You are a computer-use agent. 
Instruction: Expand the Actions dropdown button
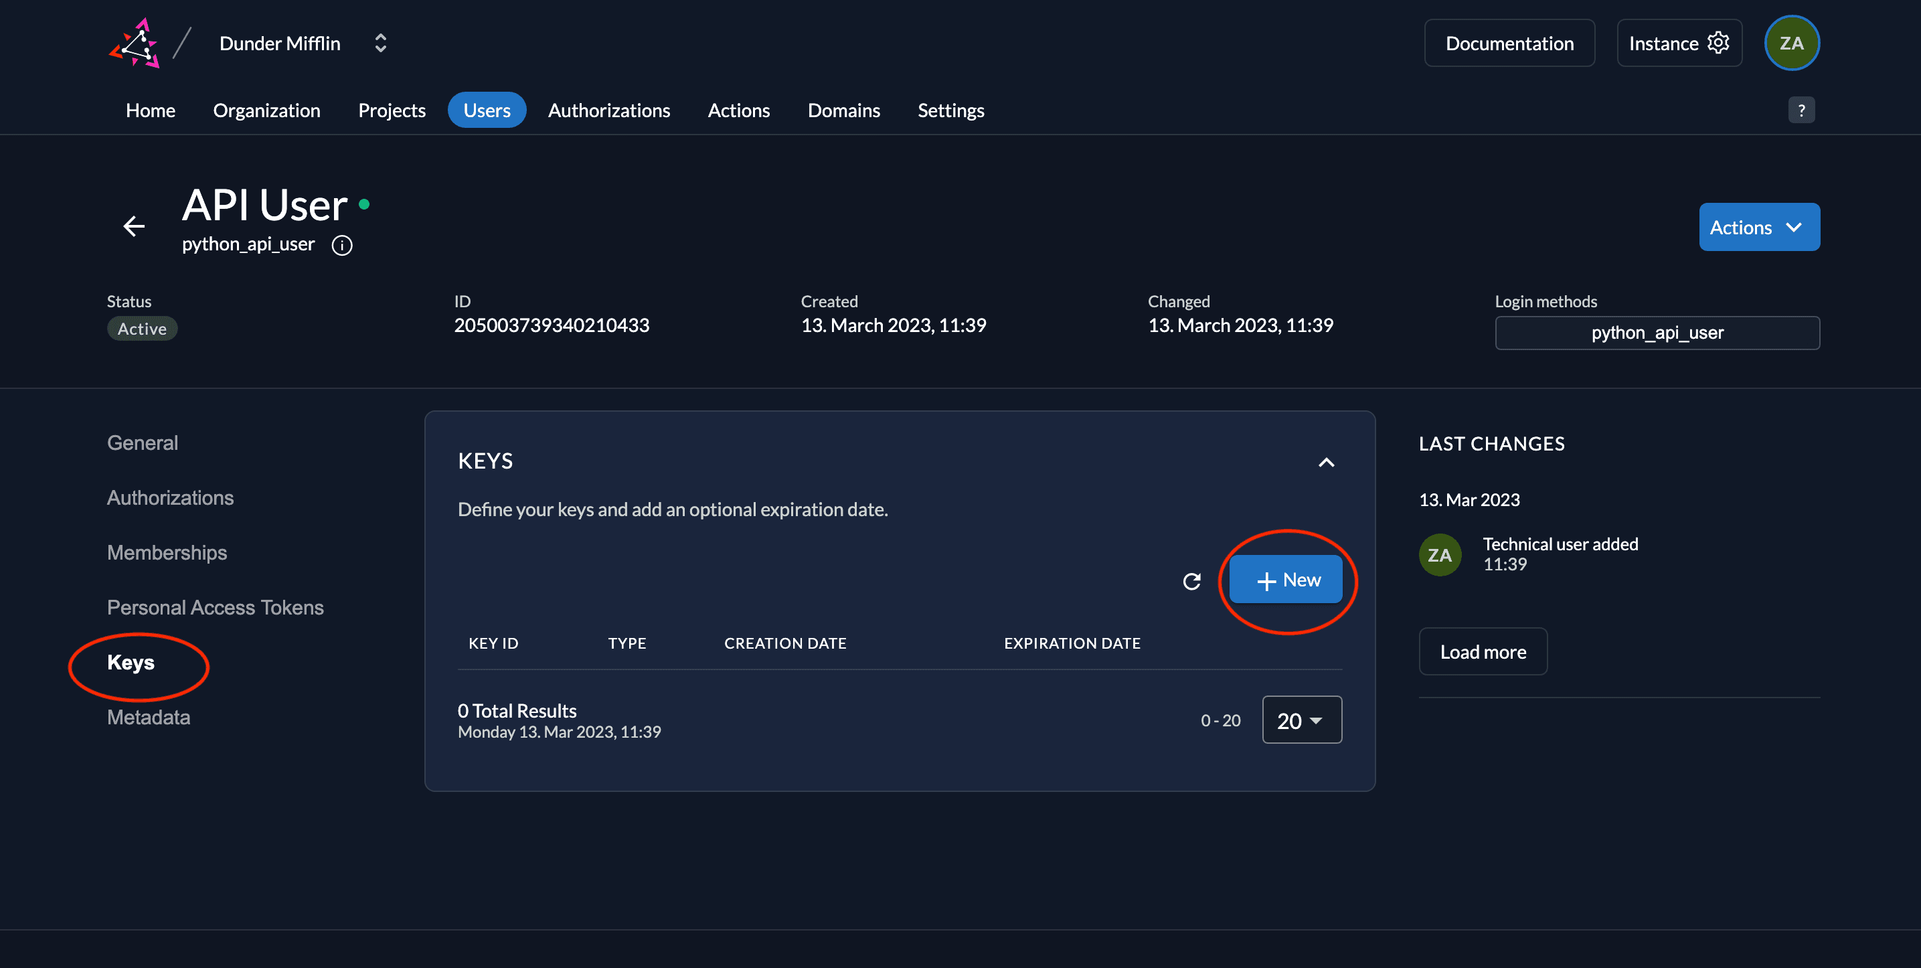pos(1758,228)
